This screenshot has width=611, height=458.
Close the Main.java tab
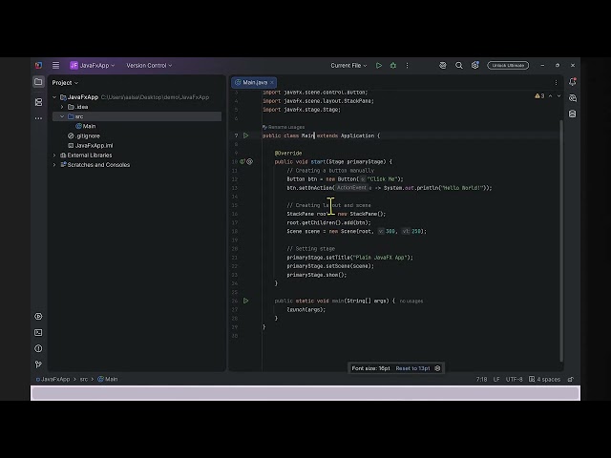272,82
